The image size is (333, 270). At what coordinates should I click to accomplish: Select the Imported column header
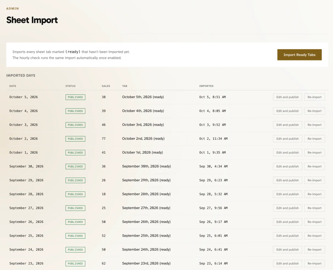click(x=206, y=86)
